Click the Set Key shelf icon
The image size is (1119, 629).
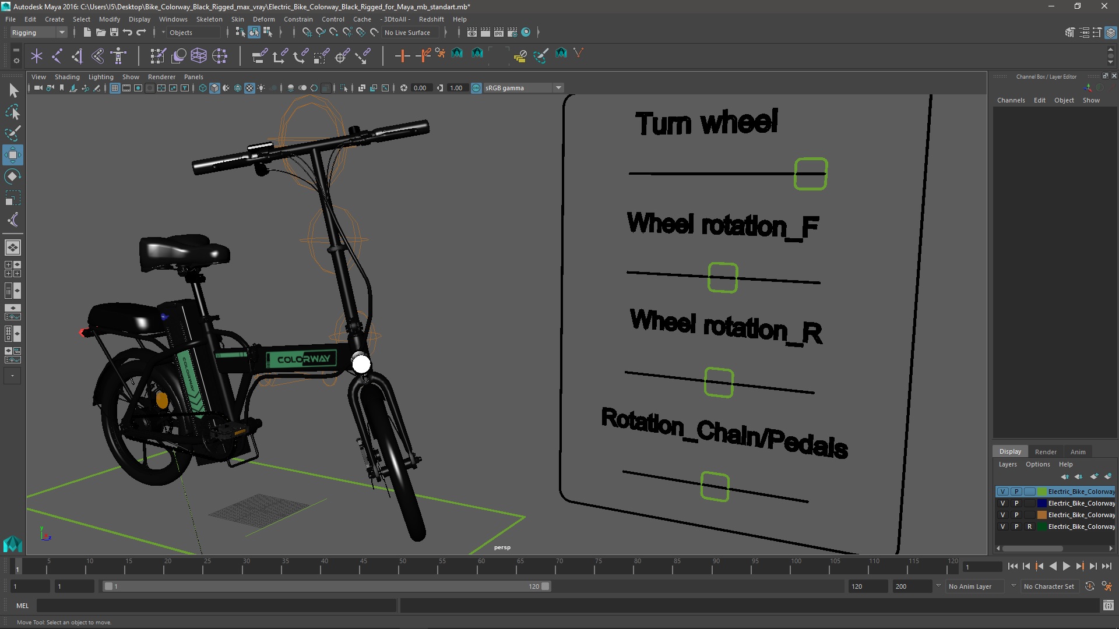402,56
